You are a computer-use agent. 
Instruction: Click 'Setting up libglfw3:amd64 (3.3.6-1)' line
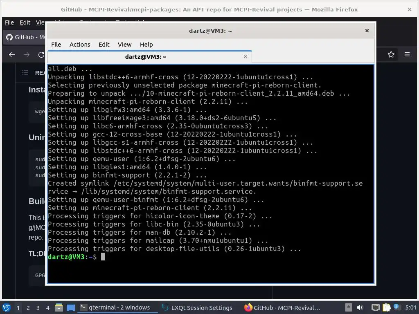click(x=127, y=110)
